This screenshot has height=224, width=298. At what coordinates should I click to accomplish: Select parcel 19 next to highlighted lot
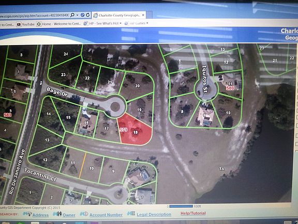click(139, 109)
